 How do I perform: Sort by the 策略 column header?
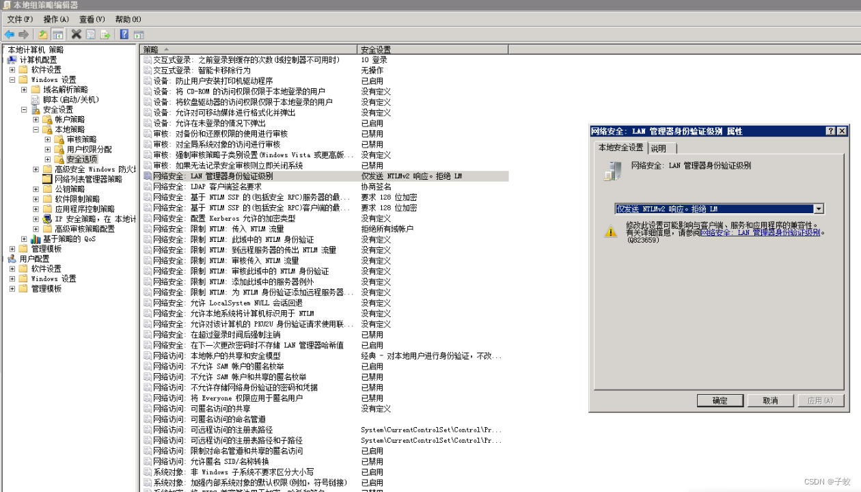249,49
